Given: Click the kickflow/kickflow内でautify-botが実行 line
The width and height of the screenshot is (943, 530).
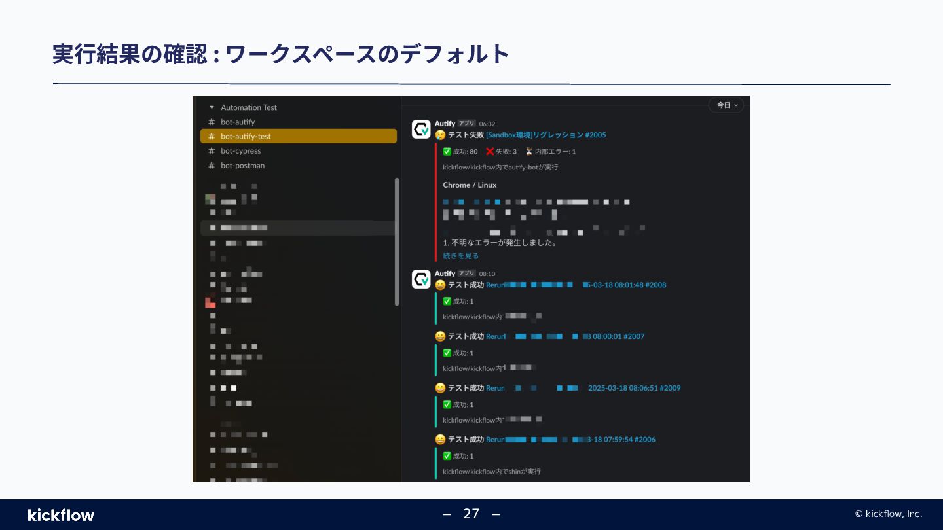Looking at the screenshot, I should [500, 168].
